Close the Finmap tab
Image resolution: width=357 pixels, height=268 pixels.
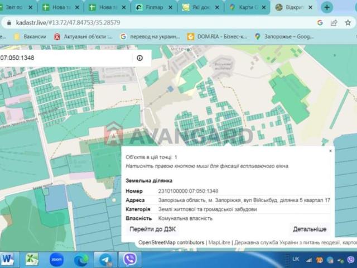(170, 7)
